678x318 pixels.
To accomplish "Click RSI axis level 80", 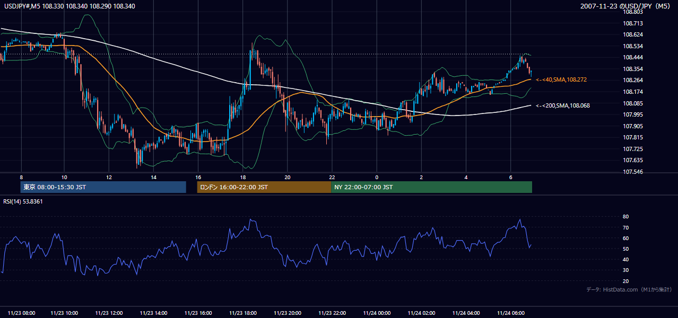I will [x=625, y=217].
